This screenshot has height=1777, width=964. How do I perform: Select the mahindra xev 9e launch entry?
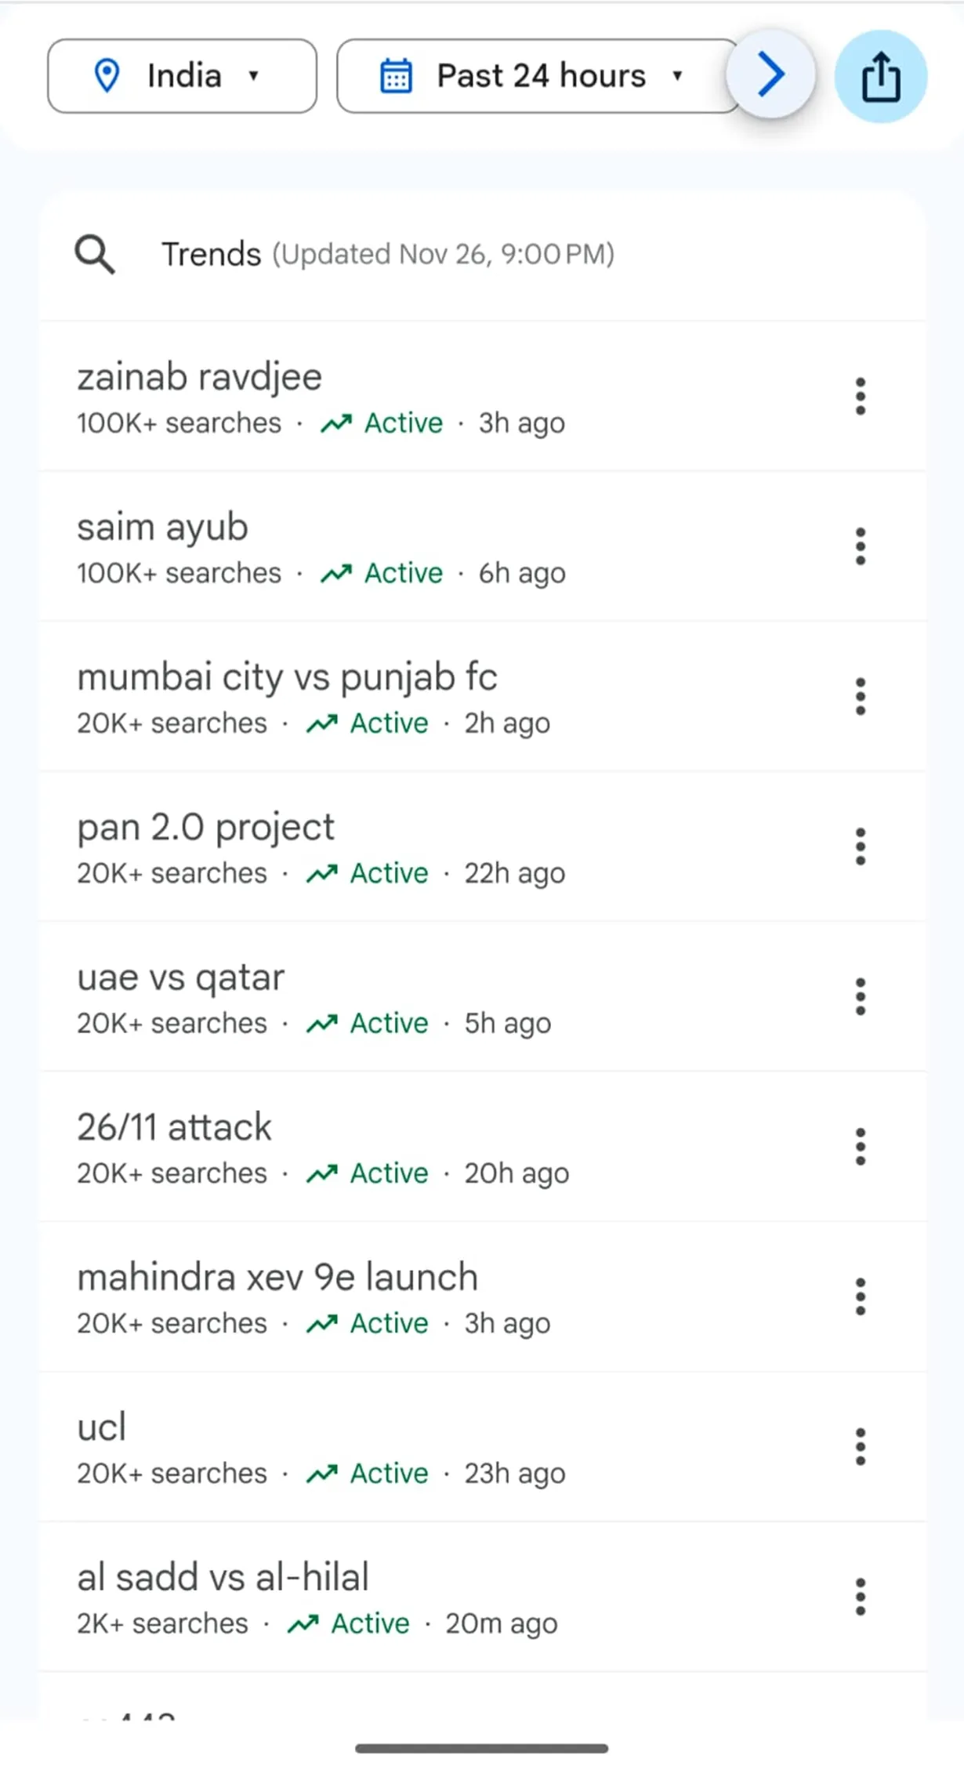pos(277,1278)
